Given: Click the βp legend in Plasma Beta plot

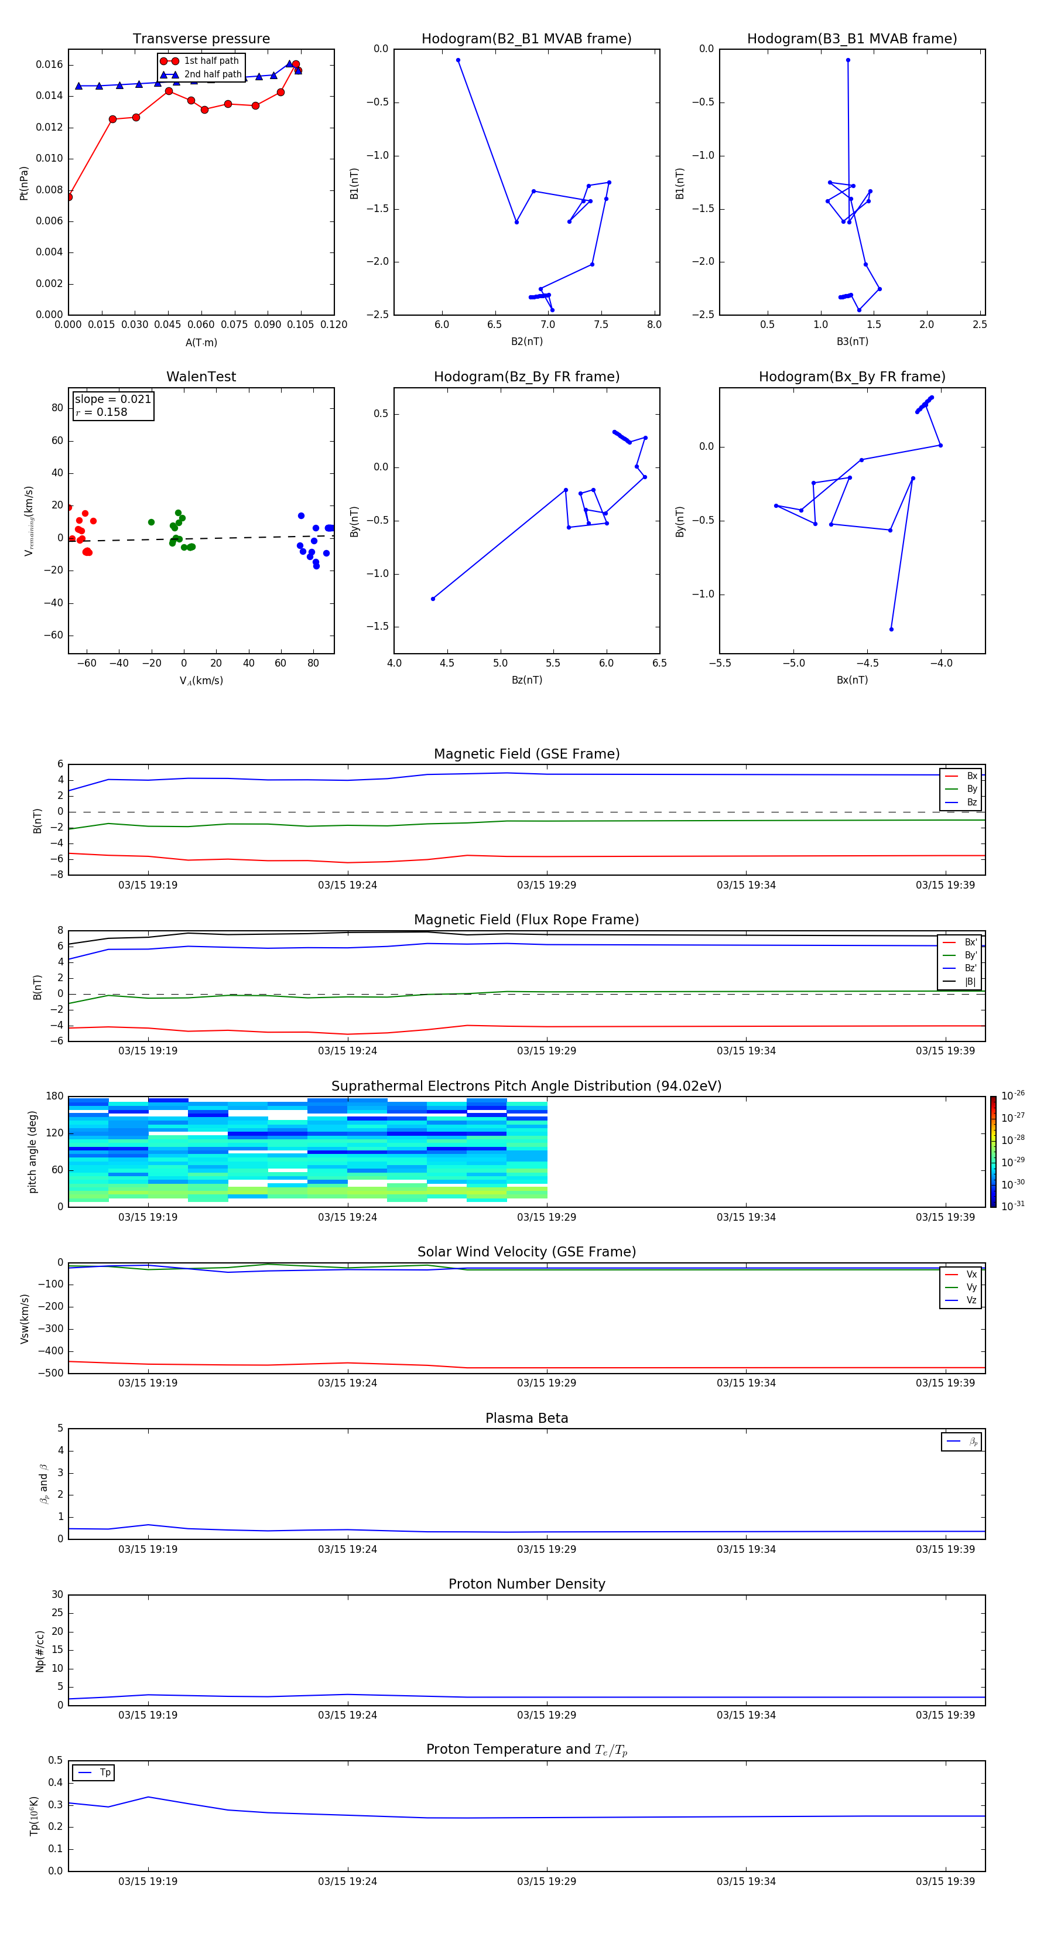Looking at the screenshot, I should coord(961,1442).
